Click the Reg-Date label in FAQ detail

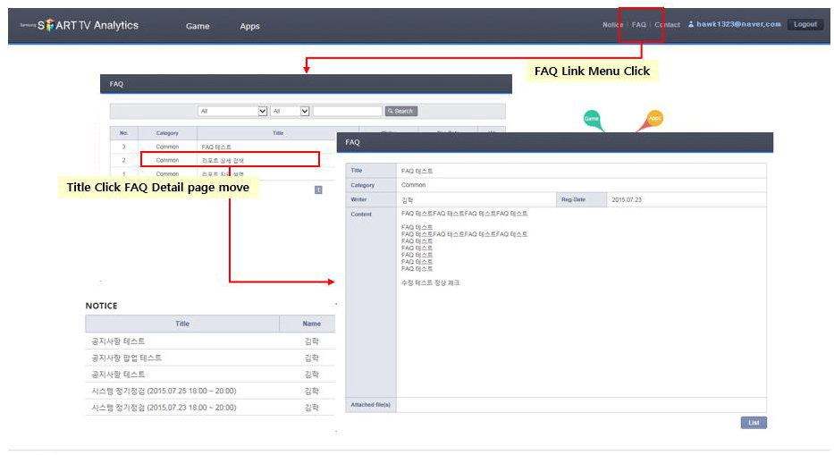point(573,199)
